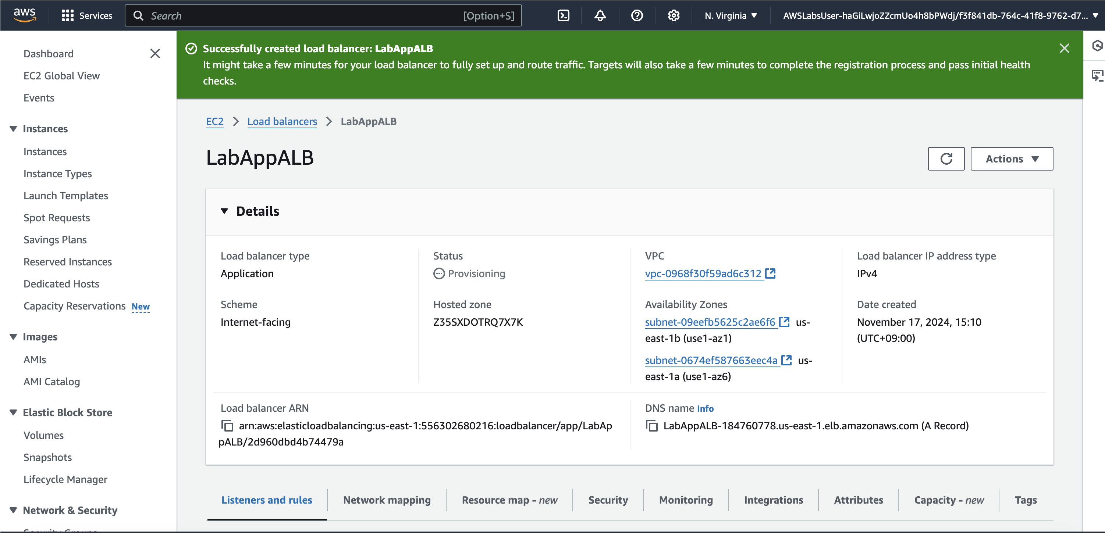Copy the DNS name

[x=651, y=426]
